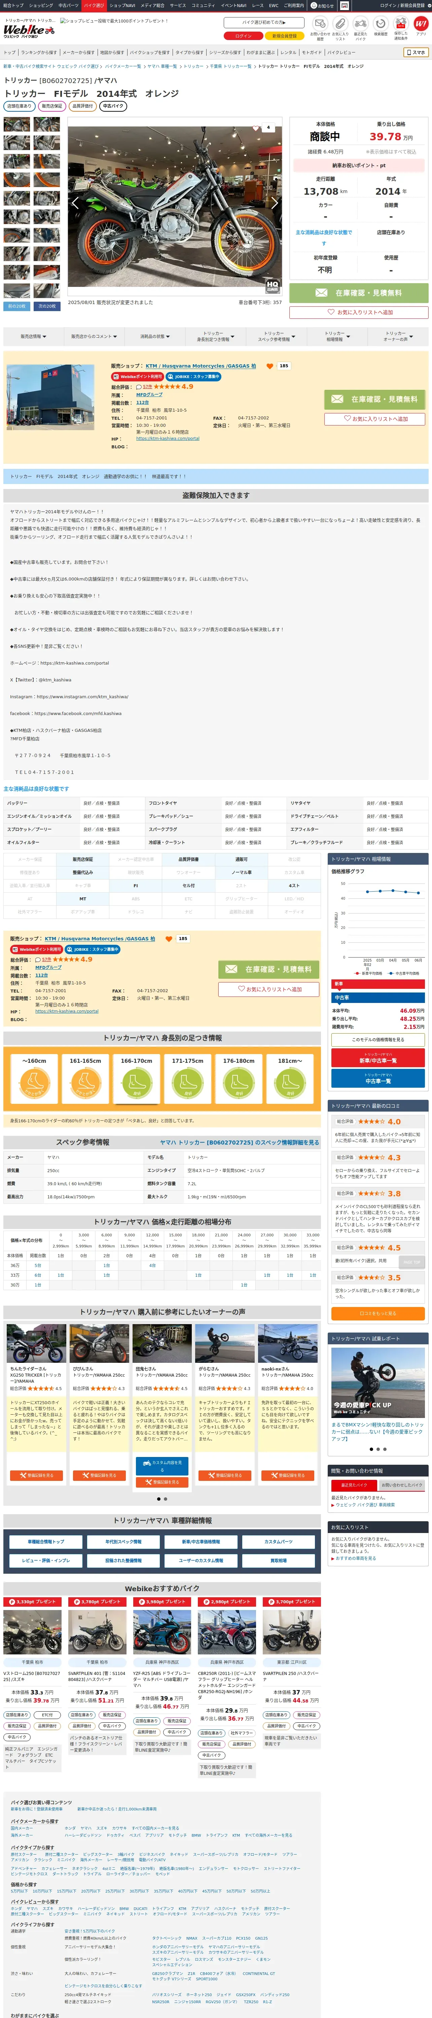
Task: Show previous photo with left arrow
Action: [75, 203]
